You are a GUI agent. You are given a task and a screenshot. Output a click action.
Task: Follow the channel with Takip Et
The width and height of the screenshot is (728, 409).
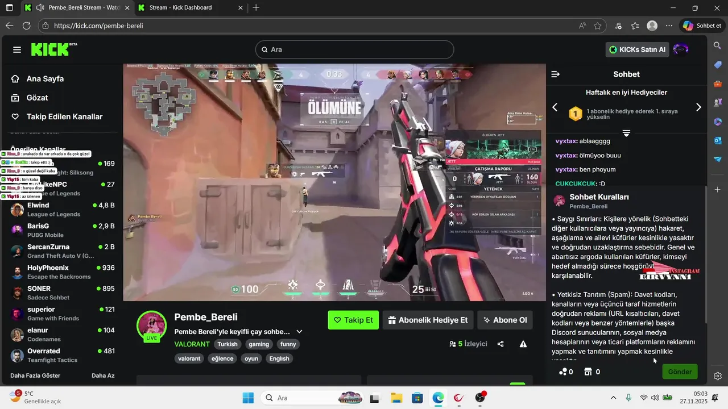click(353, 320)
